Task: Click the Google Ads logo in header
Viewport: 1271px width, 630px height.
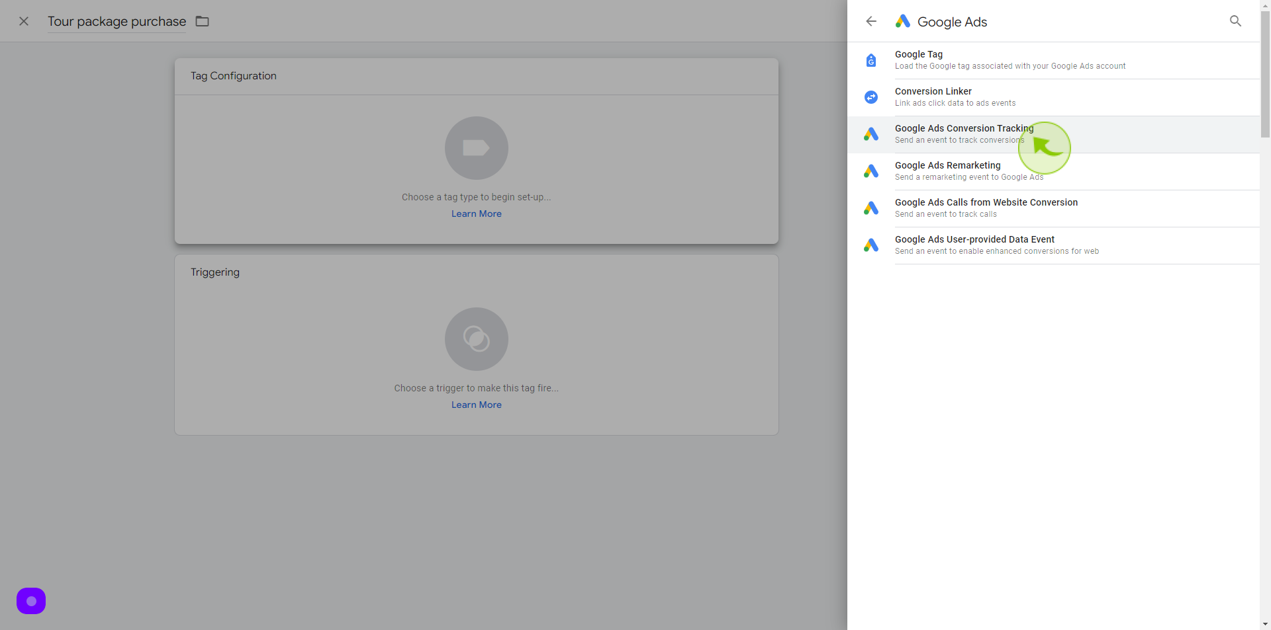Action: tap(903, 21)
